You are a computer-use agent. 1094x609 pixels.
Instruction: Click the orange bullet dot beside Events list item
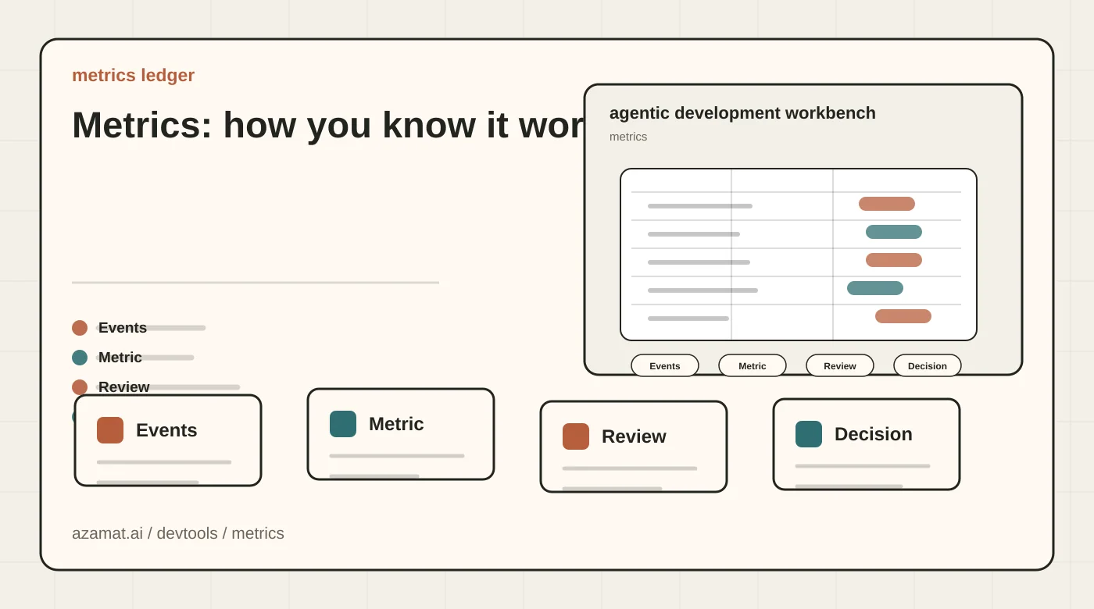click(80, 328)
